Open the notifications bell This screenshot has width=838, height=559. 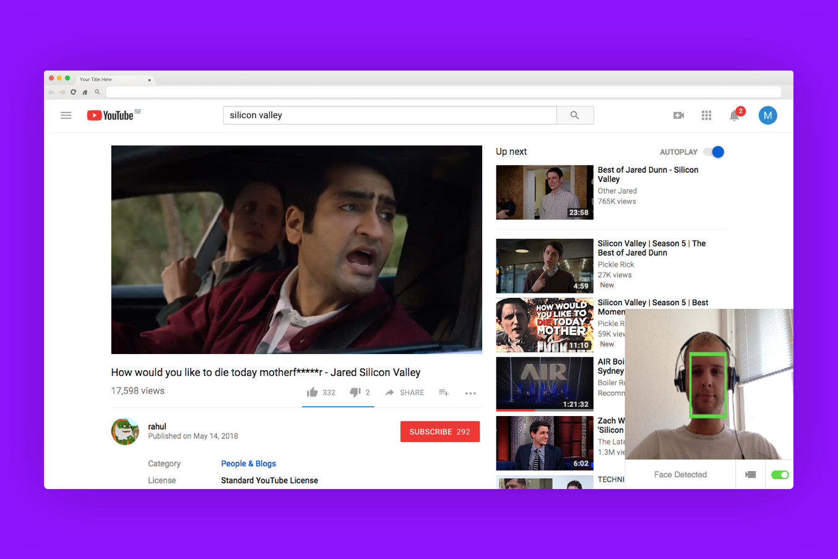tap(734, 116)
